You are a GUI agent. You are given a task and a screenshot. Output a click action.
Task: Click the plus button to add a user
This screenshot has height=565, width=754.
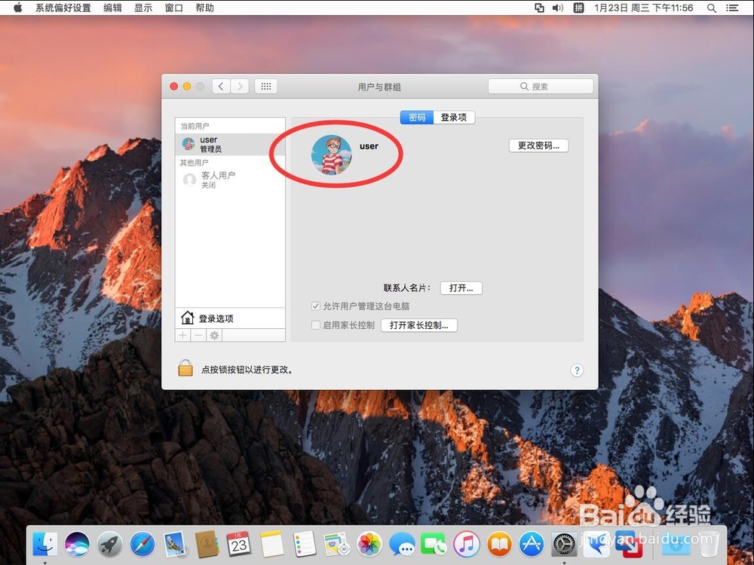[182, 335]
